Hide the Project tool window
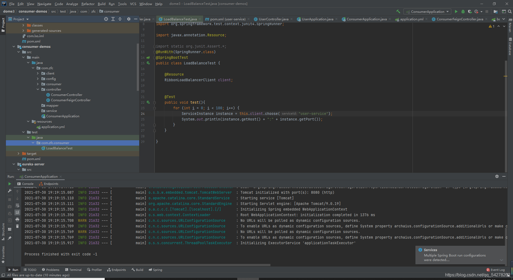The image size is (513, 280). (135, 19)
